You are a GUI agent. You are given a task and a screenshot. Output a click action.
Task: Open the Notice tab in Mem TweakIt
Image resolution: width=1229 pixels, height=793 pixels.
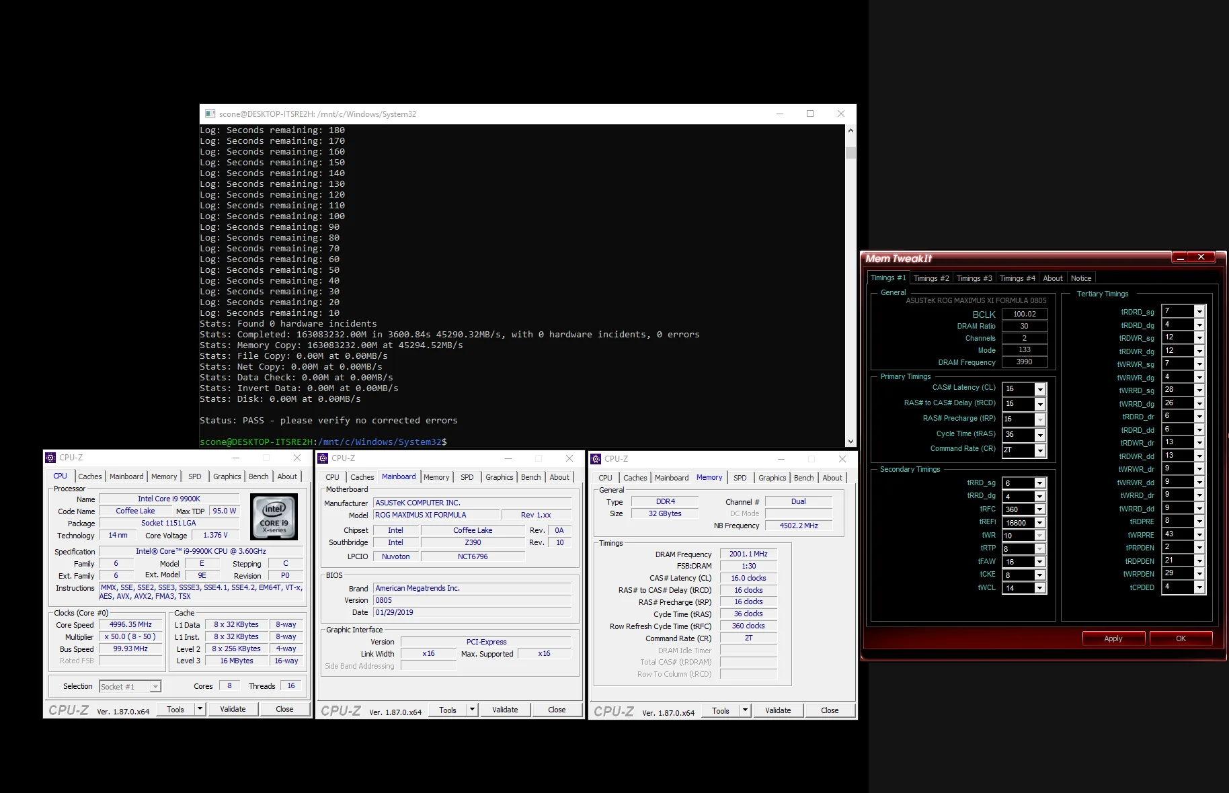(x=1081, y=278)
